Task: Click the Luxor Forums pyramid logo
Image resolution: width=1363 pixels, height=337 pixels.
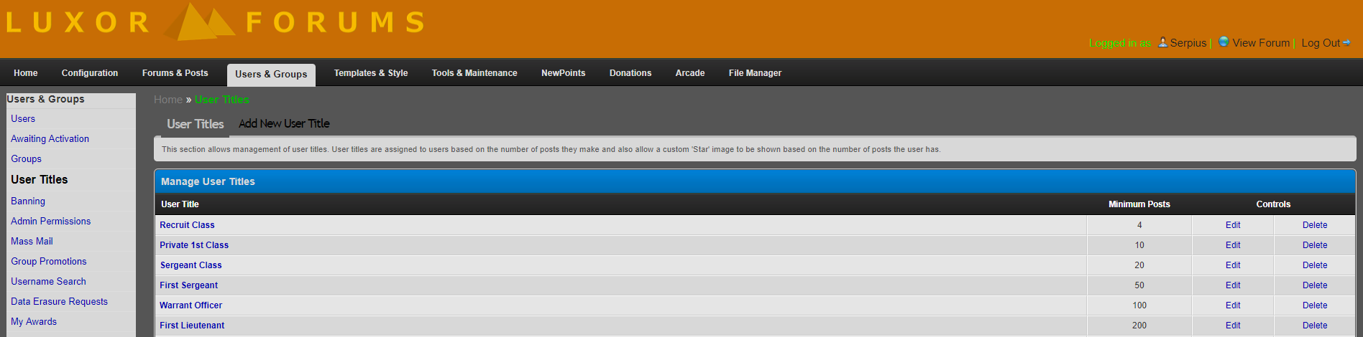Action: 199,22
